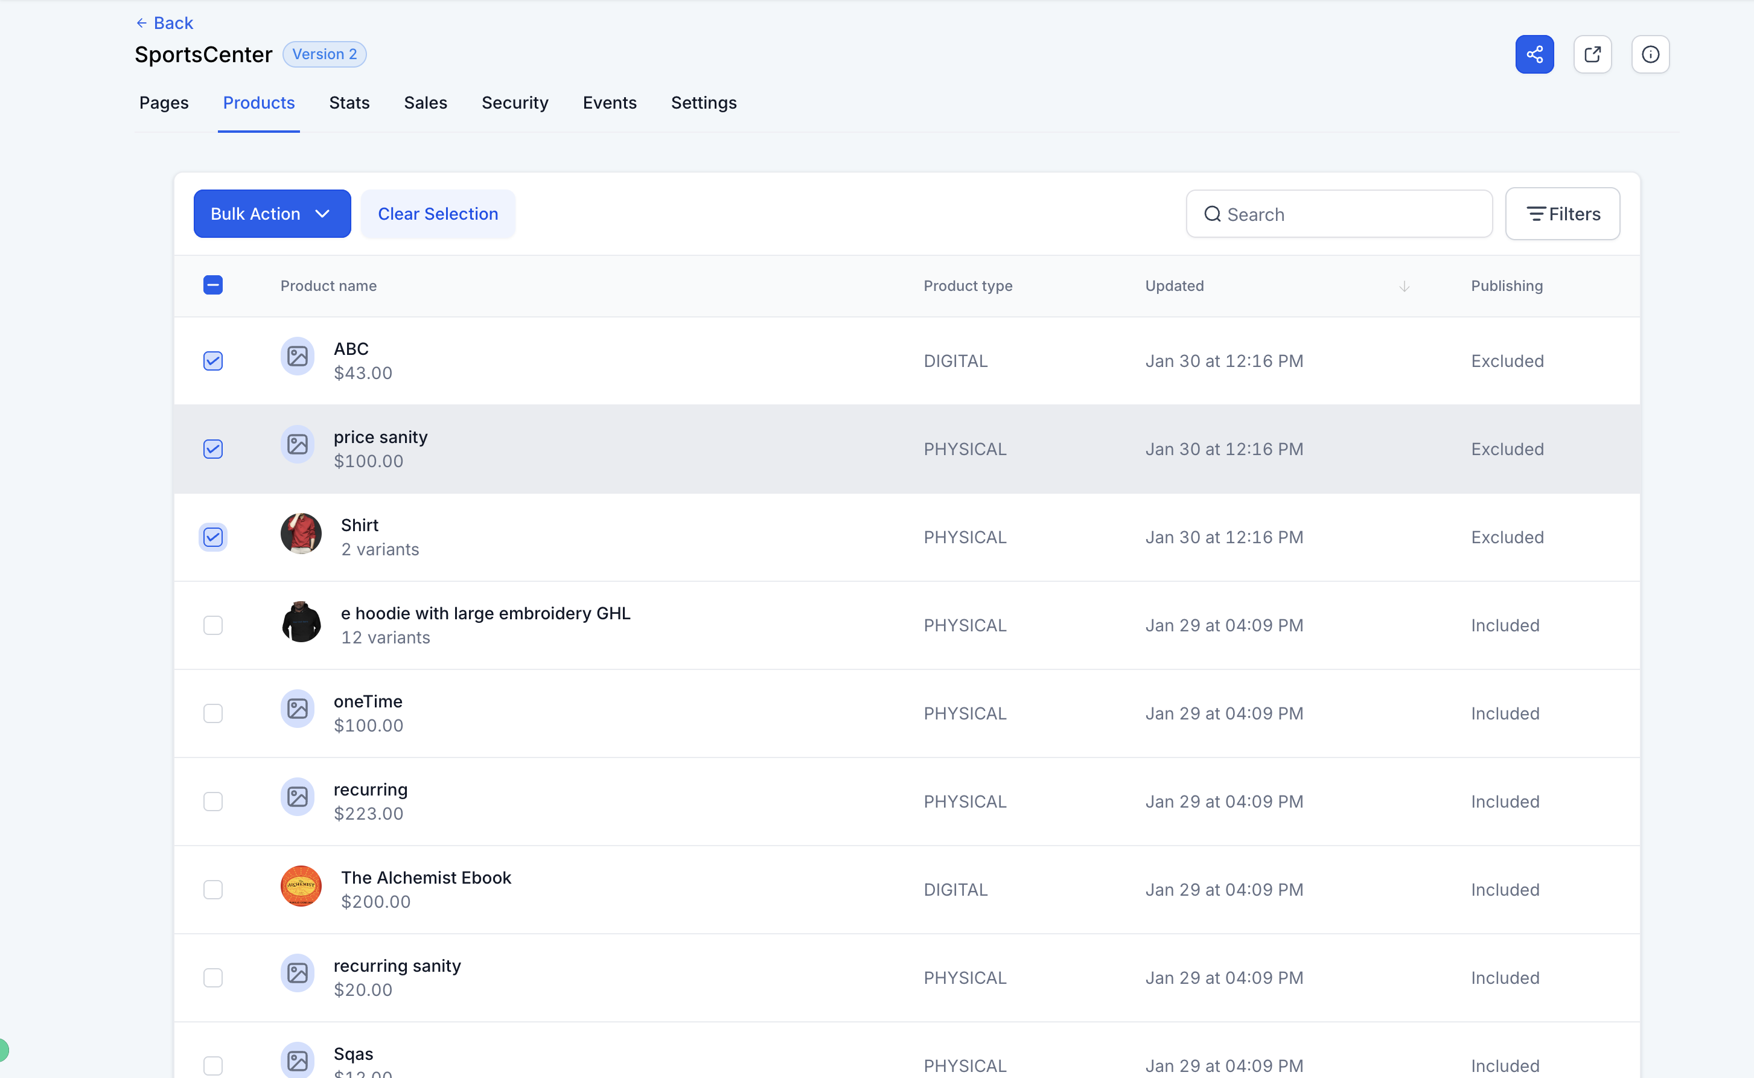Click the back arrow icon
This screenshot has width=1754, height=1078.
(141, 23)
